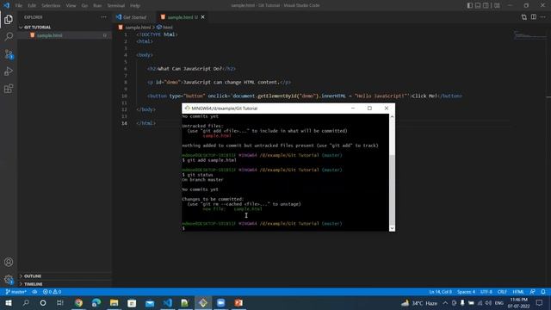The width and height of the screenshot is (551, 310).
Task: Open PowerPoint from the taskbar
Action: (238, 303)
